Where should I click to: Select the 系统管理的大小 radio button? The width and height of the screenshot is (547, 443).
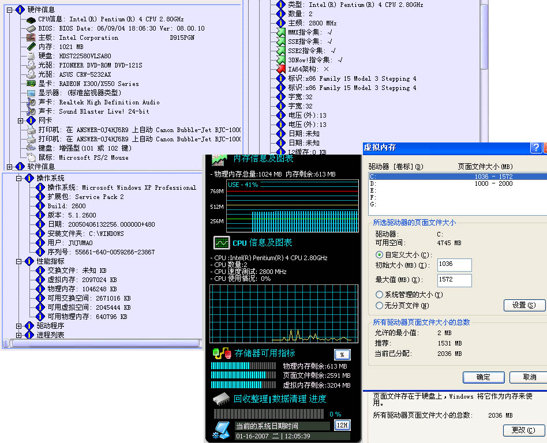click(x=379, y=295)
